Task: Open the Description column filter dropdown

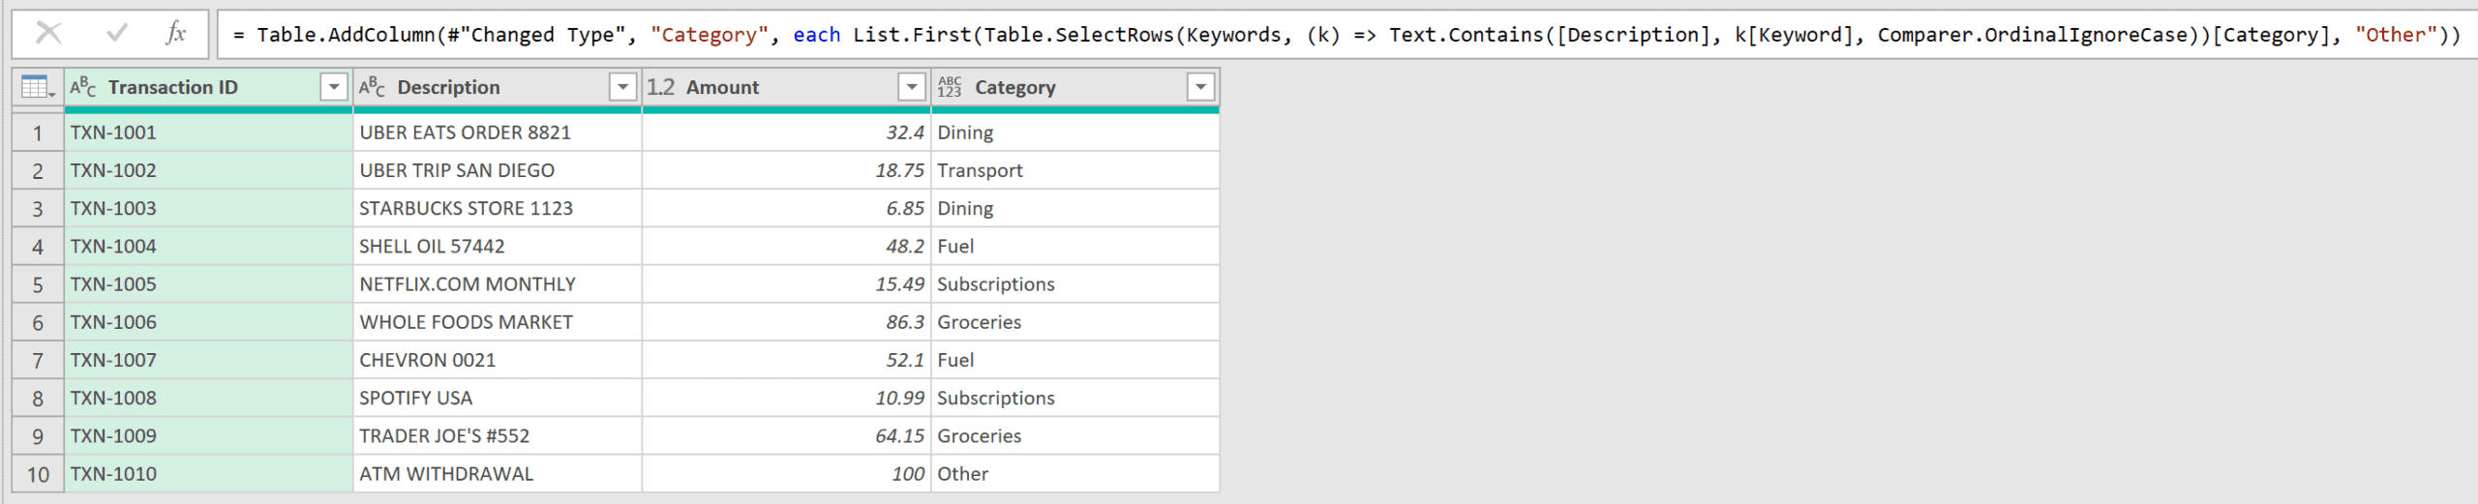Action: click(622, 87)
